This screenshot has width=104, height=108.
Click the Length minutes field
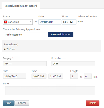(x=88, y=76)
